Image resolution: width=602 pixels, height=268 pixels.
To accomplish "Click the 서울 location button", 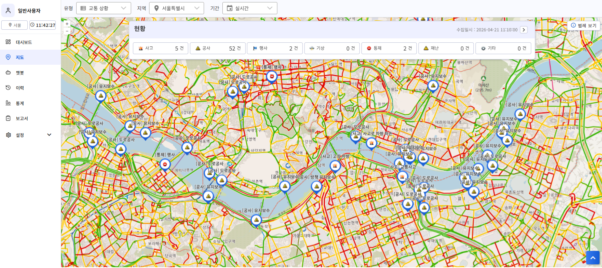I will click(x=14, y=25).
